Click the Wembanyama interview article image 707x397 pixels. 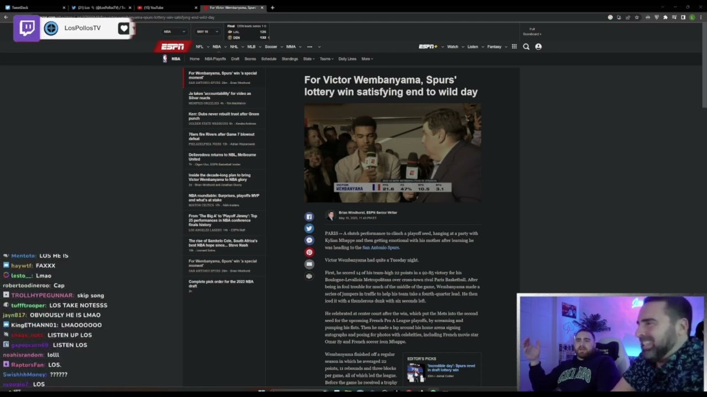point(392,153)
